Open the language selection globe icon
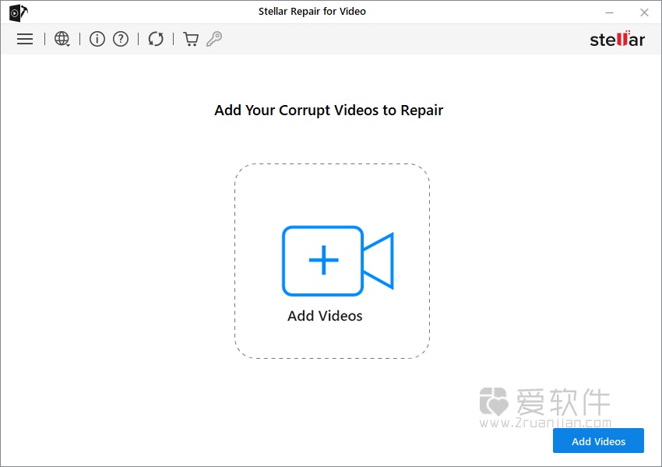The image size is (662, 467). pyautogui.click(x=62, y=39)
